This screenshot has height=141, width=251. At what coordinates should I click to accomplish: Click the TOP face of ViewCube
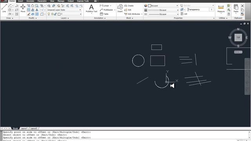[238, 38]
